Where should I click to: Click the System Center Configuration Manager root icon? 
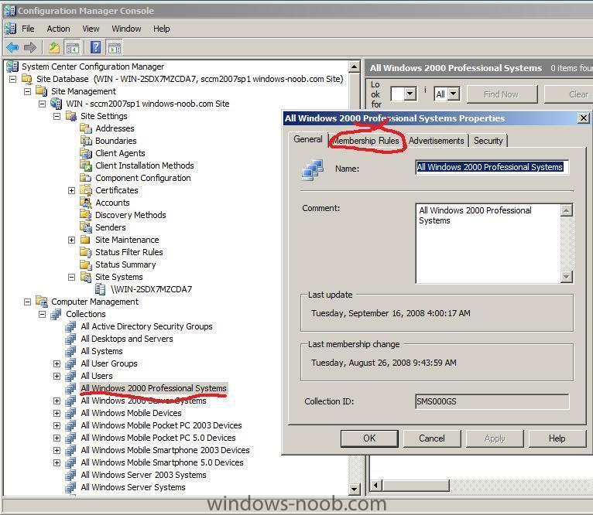[x=12, y=67]
